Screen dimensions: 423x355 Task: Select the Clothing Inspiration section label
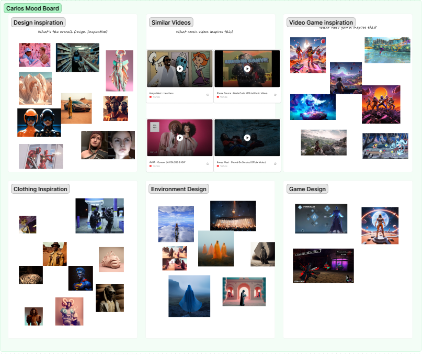[x=40, y=189]
